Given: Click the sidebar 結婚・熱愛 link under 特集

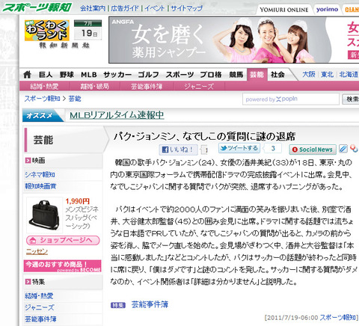Looking at the screenshot, I should pyautogui.click(x=39, y=296).
